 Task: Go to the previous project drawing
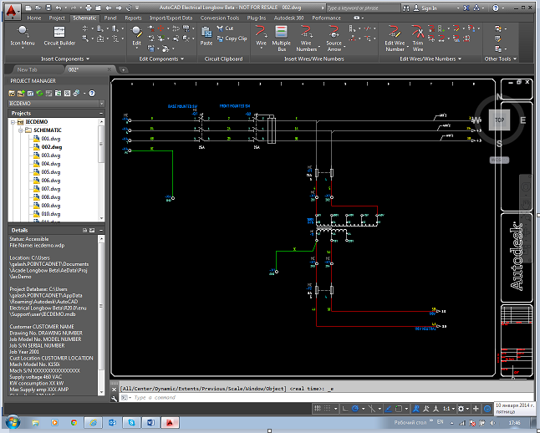pos(108,8)
